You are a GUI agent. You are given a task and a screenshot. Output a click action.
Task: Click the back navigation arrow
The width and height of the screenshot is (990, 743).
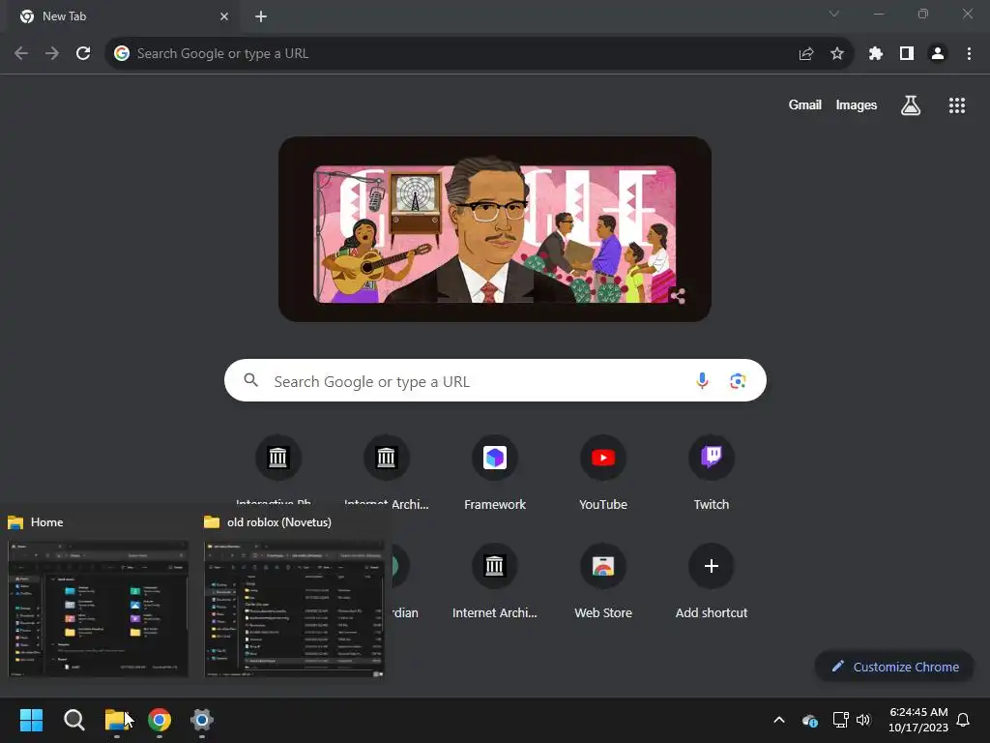click(x=21, y=54)
